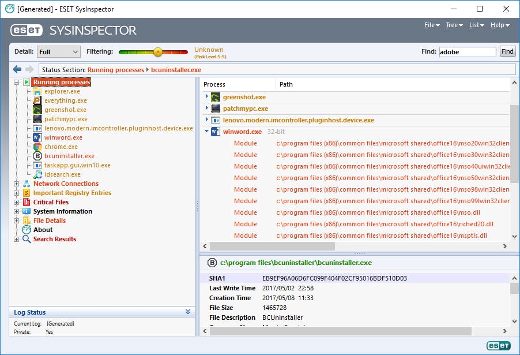The height and width of the screenshot is (355, 520).
Task: Click the greenshot.exe icon in process list
Action: [x=216, y=97]
